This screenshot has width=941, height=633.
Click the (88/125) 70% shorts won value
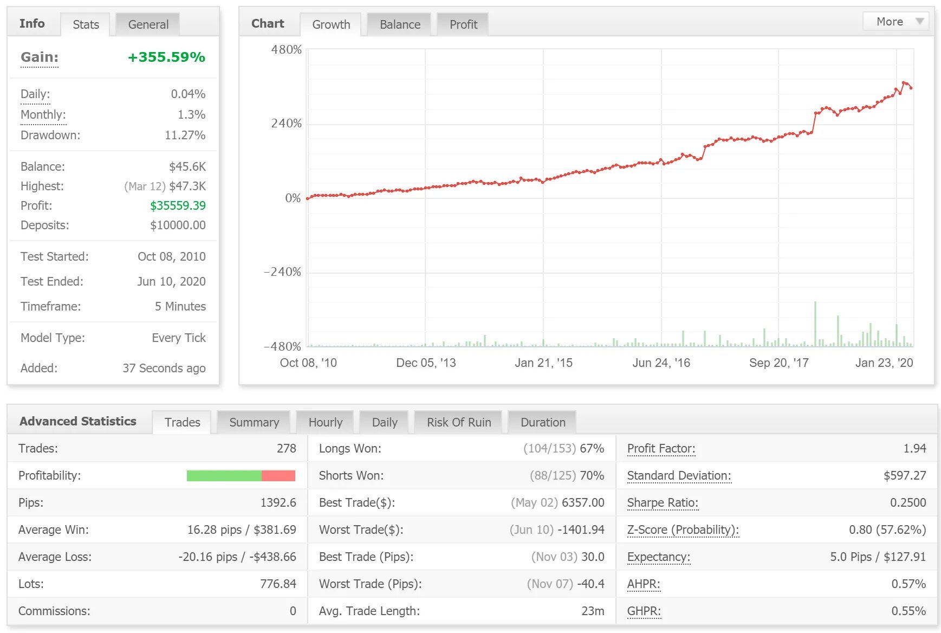click(x=567, y=475)
